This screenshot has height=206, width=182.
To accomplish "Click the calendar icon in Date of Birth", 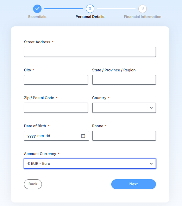I will click(x=83, y=136).
